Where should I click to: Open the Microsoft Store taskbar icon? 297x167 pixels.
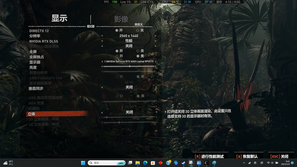pyautogui.click(x=153, y=163)
